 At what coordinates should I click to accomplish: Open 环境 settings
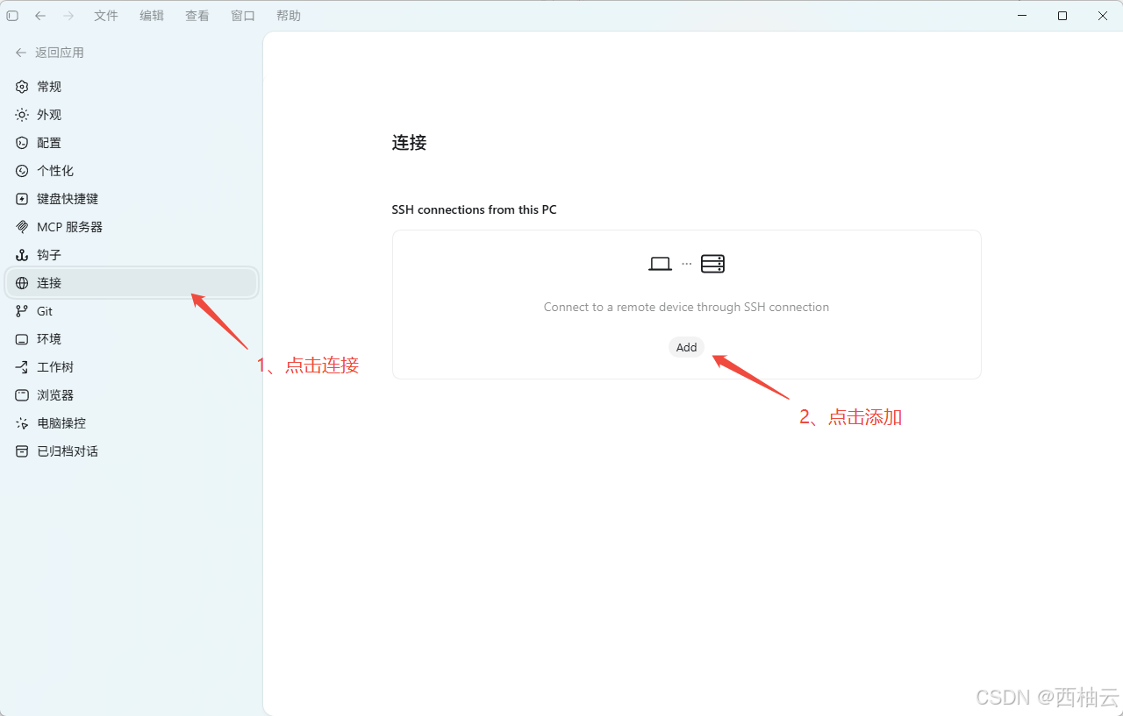coord(132,339)
